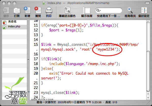Image resolution: width=152 pixels, height=106 pixels.
Task: Select 未命名 document in file list
Action: pyautogui.click(x=14, y=22)
